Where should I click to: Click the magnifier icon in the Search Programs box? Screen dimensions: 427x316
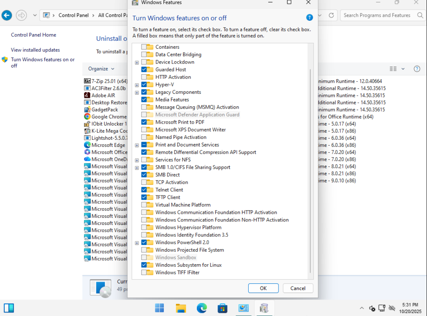tap(420, 15)
